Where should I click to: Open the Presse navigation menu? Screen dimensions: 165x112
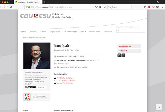83,32
